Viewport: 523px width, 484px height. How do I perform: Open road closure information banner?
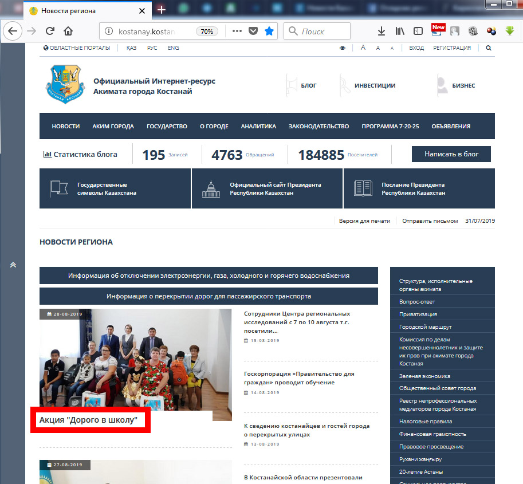209,296
